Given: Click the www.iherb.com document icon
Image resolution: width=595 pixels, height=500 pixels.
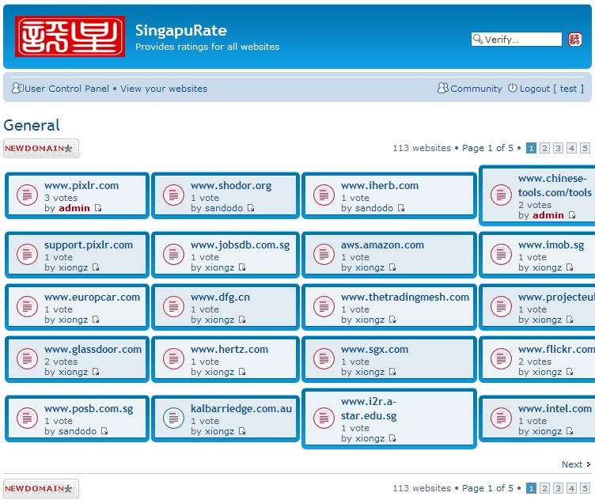Looking at the screenshot, I should pyautogui.click(x=324, y=195).
